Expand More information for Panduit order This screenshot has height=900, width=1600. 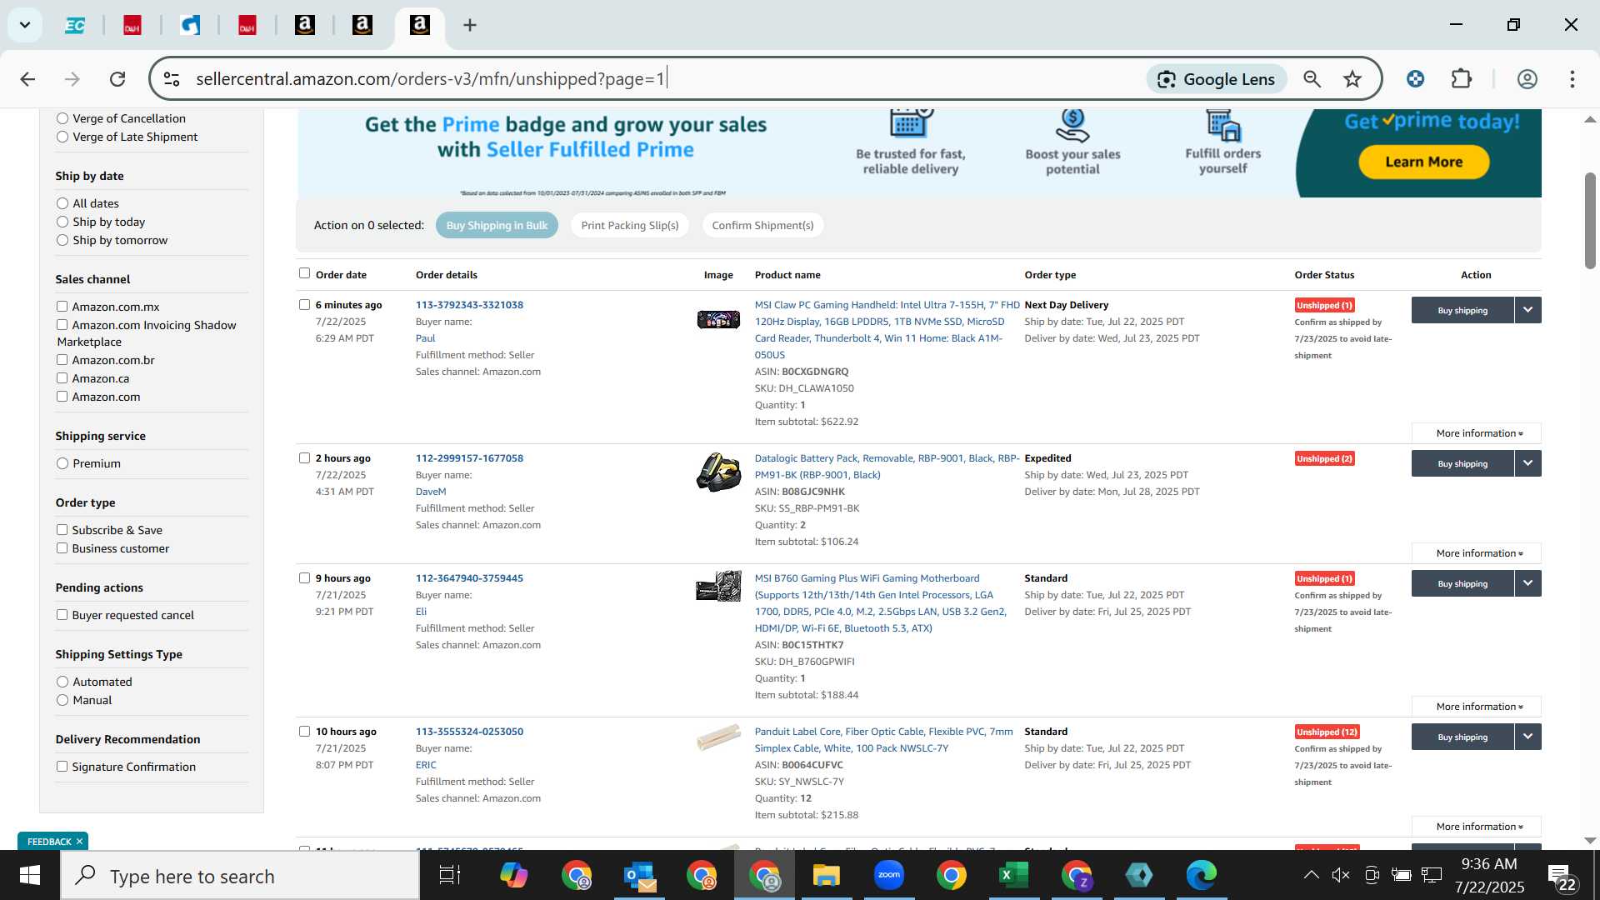tap(1476, 827)
